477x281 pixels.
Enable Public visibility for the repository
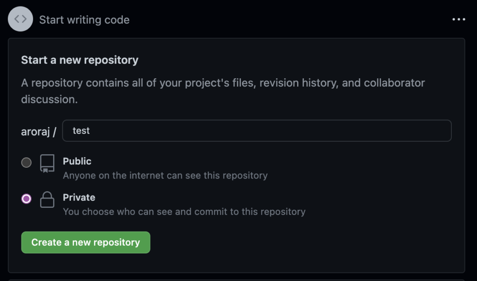coord(27,163)
